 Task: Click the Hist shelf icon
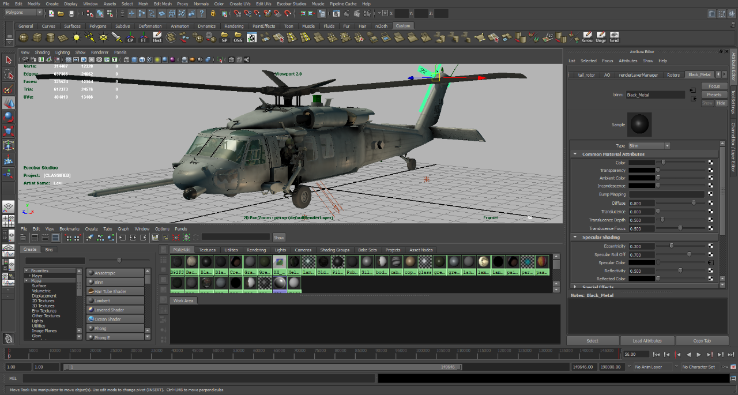pos(157,37)
